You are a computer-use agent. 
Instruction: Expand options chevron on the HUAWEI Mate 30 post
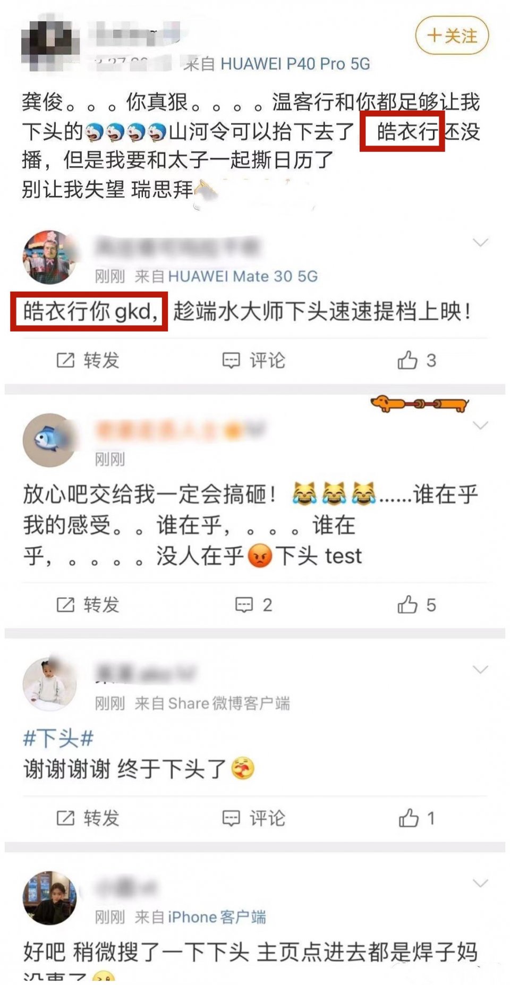(480, 243)
